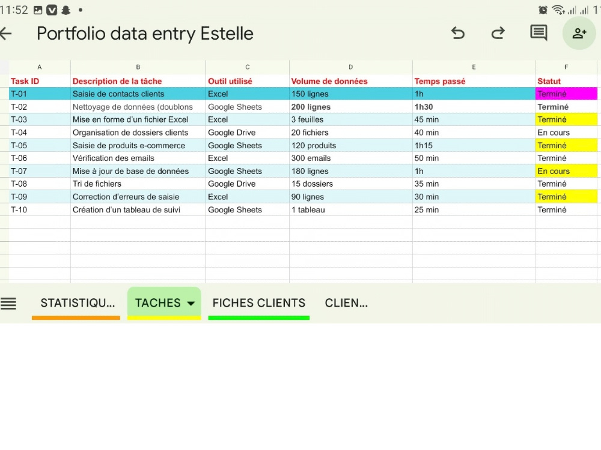Select column B header
The image size is (601, 450).
[x=138, y=67]
